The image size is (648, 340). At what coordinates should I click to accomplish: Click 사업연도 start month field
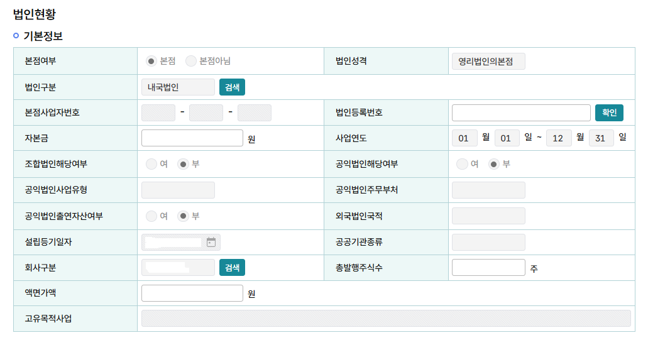[464, 138]
